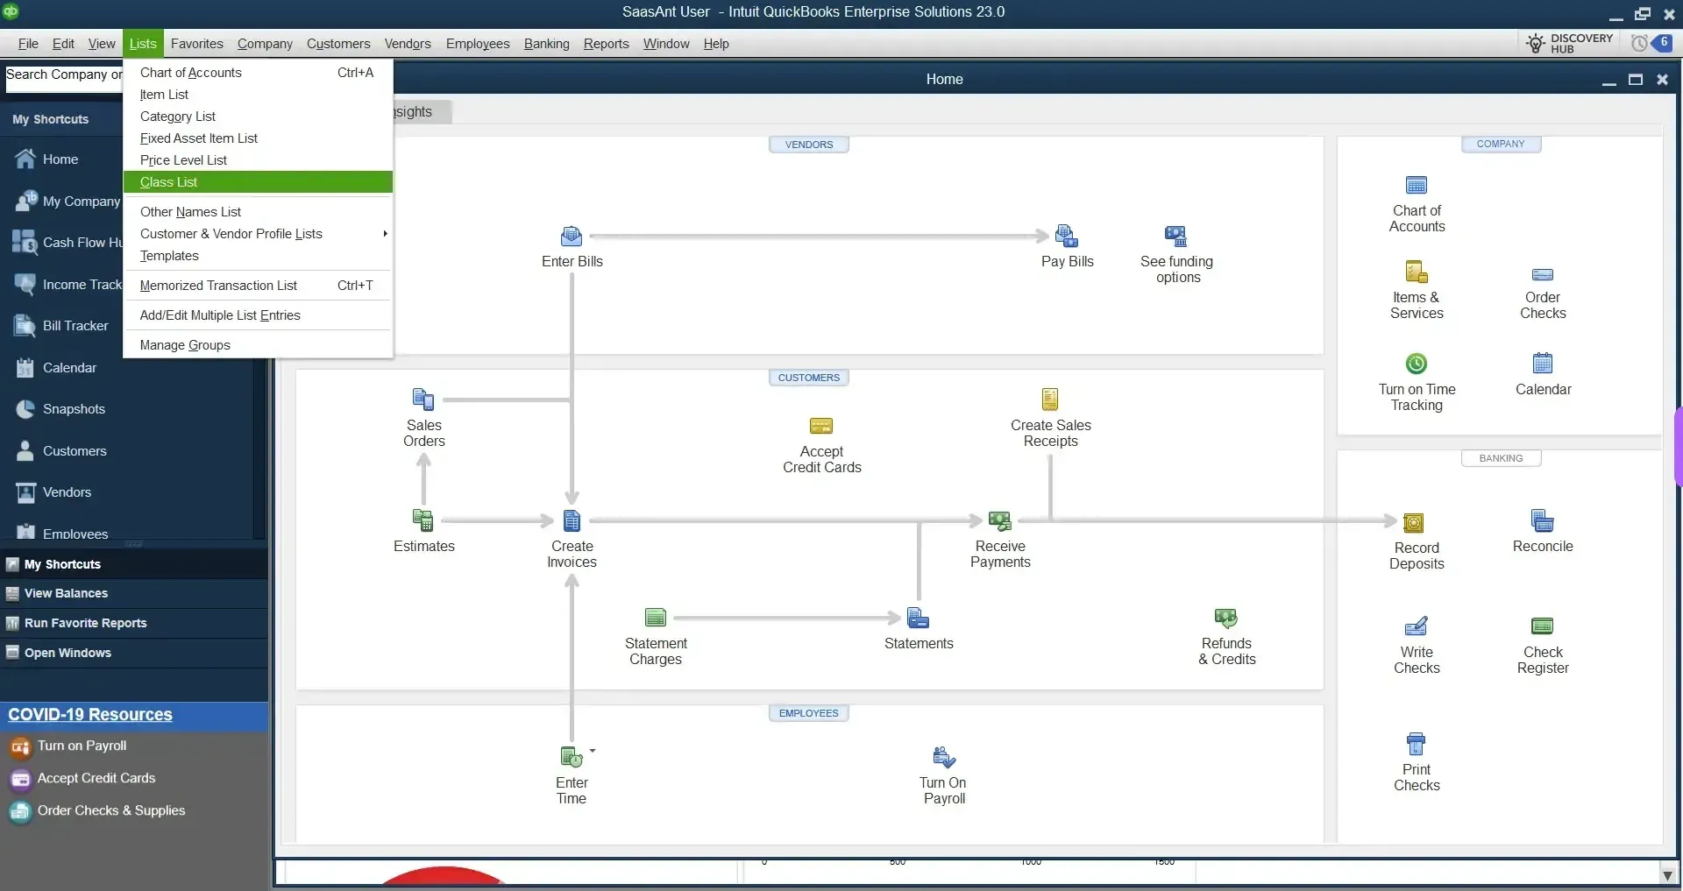The image size is (1683, 891).
Task: Click the Accept Credit Cards workflow icon
Action: [x=821, y=426]
